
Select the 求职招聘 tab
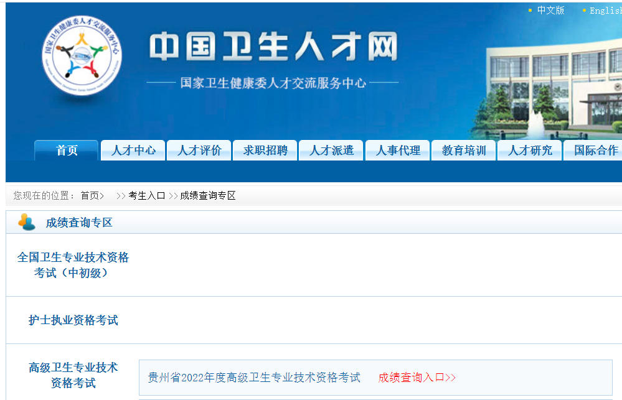click(265, 151)
